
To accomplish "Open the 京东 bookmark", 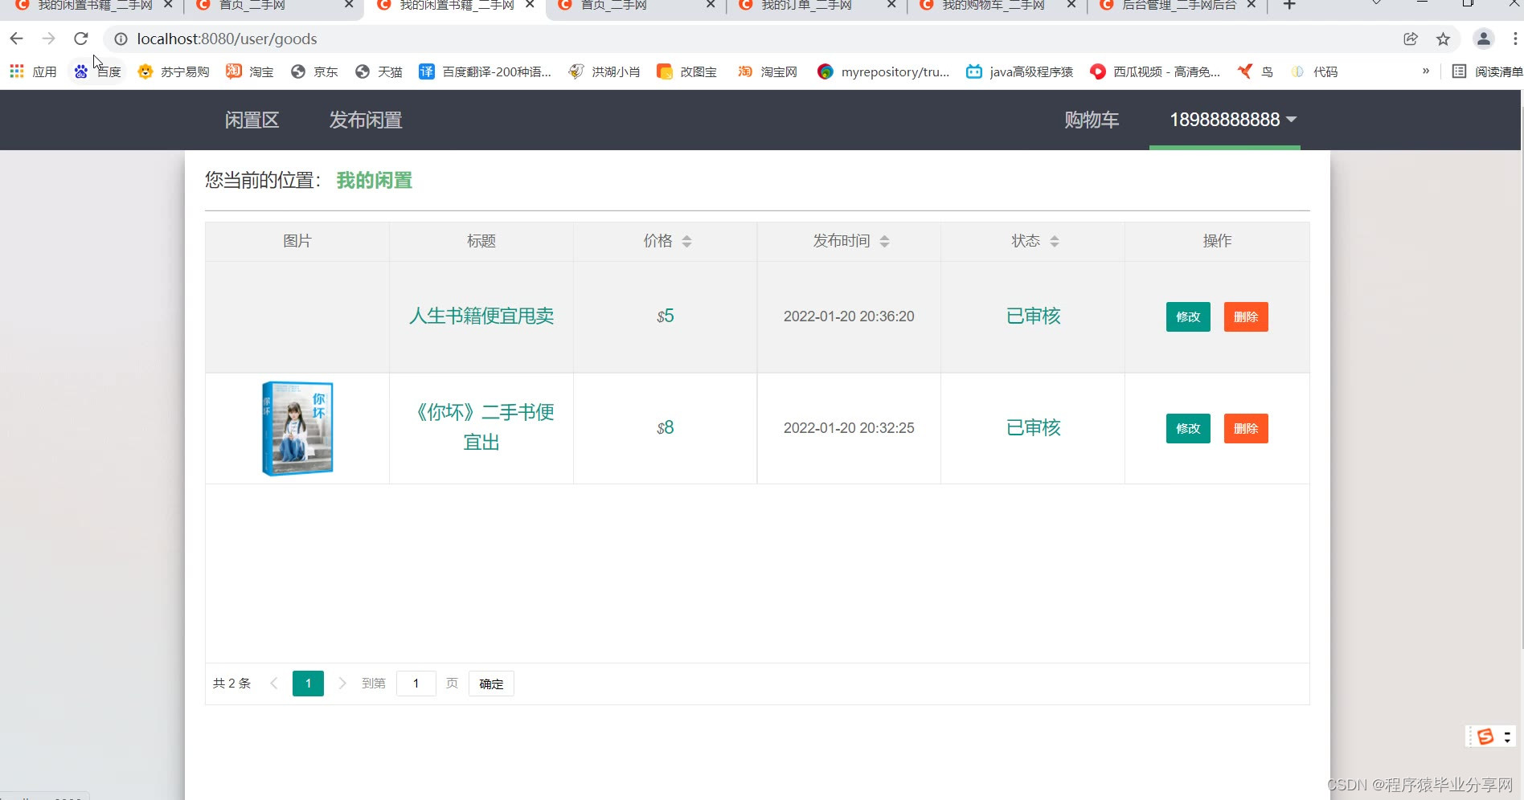I will [314, 71].
